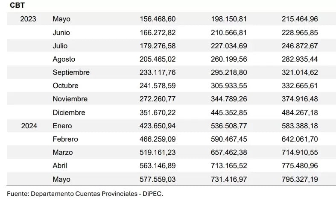The image size is (336, 201).
Task: Select the Julio row label
Action: (x=60, y=46)
